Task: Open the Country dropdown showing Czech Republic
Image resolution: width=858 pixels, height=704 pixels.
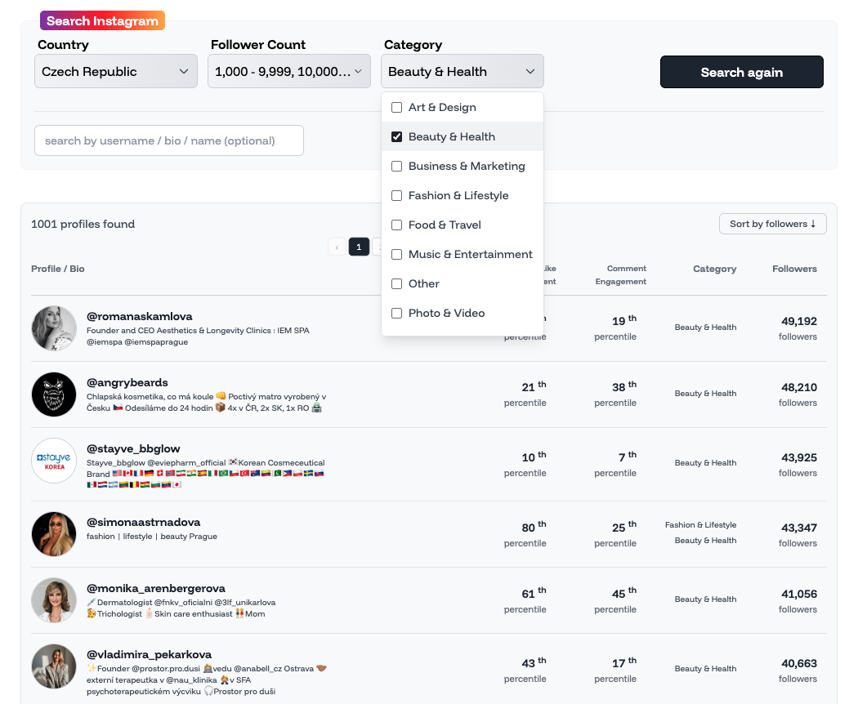Action: [x=115, y=72]
